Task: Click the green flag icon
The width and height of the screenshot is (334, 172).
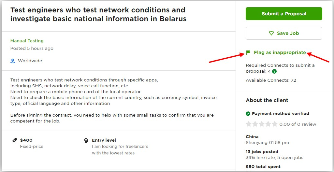Action: coord(248,52)
